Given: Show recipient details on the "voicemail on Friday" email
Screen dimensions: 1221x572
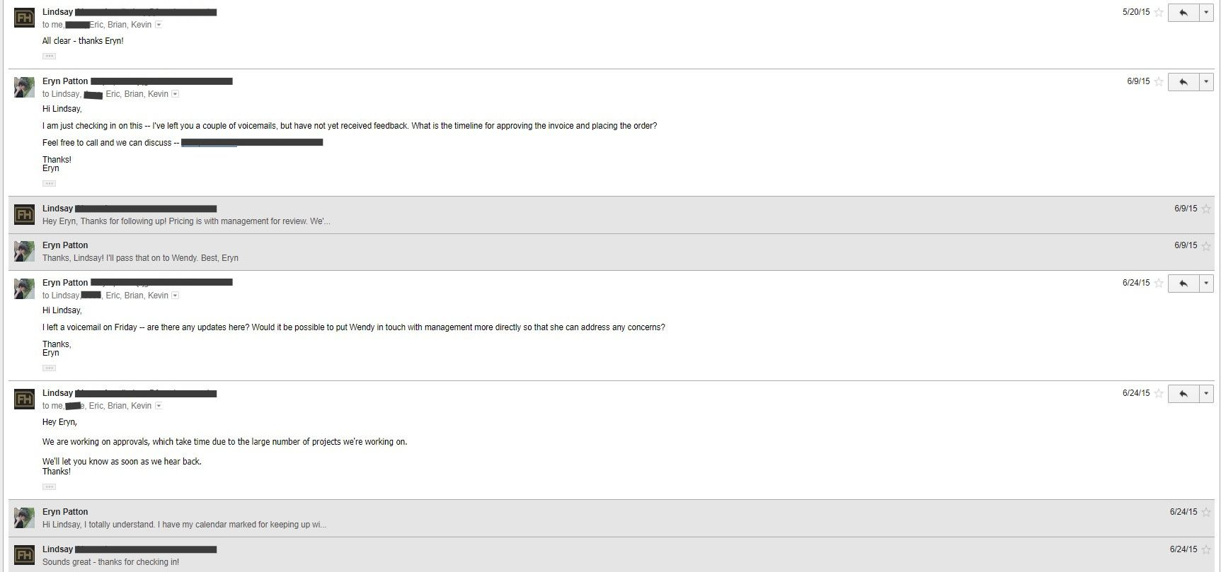Looking at the screenshot, I should point(176,296).
